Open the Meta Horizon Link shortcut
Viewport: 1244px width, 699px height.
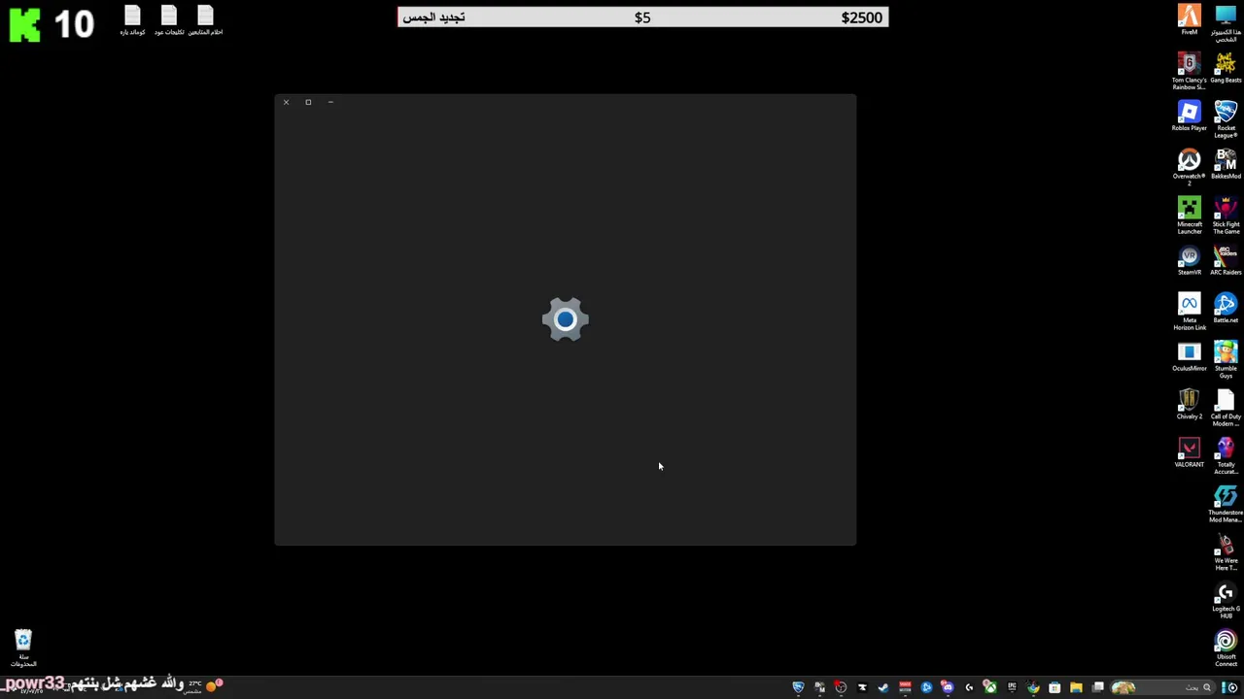(x=1190, y=311)
